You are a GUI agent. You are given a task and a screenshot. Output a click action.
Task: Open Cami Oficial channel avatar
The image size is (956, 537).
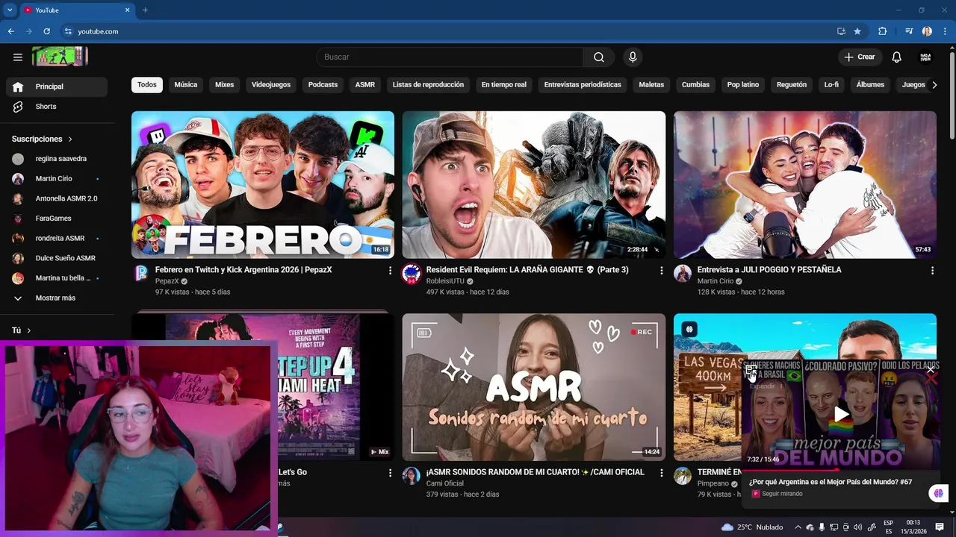coord(412,476)
